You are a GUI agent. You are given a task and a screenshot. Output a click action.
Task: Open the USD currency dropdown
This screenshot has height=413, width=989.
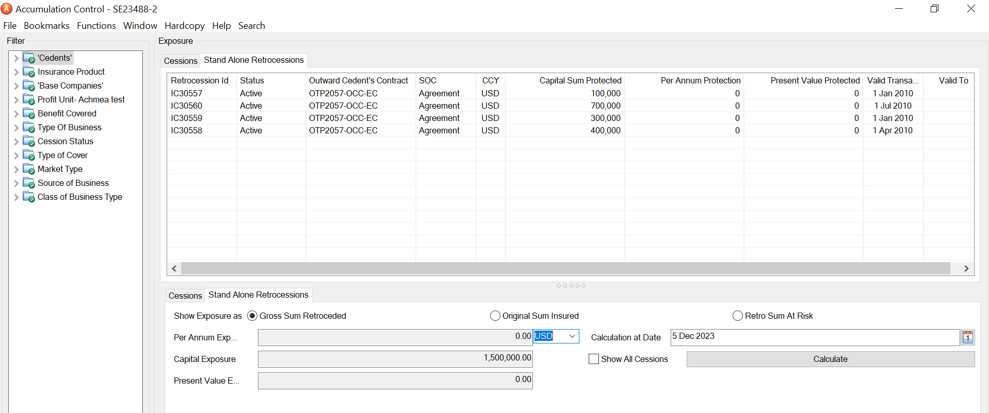[572, 336]
